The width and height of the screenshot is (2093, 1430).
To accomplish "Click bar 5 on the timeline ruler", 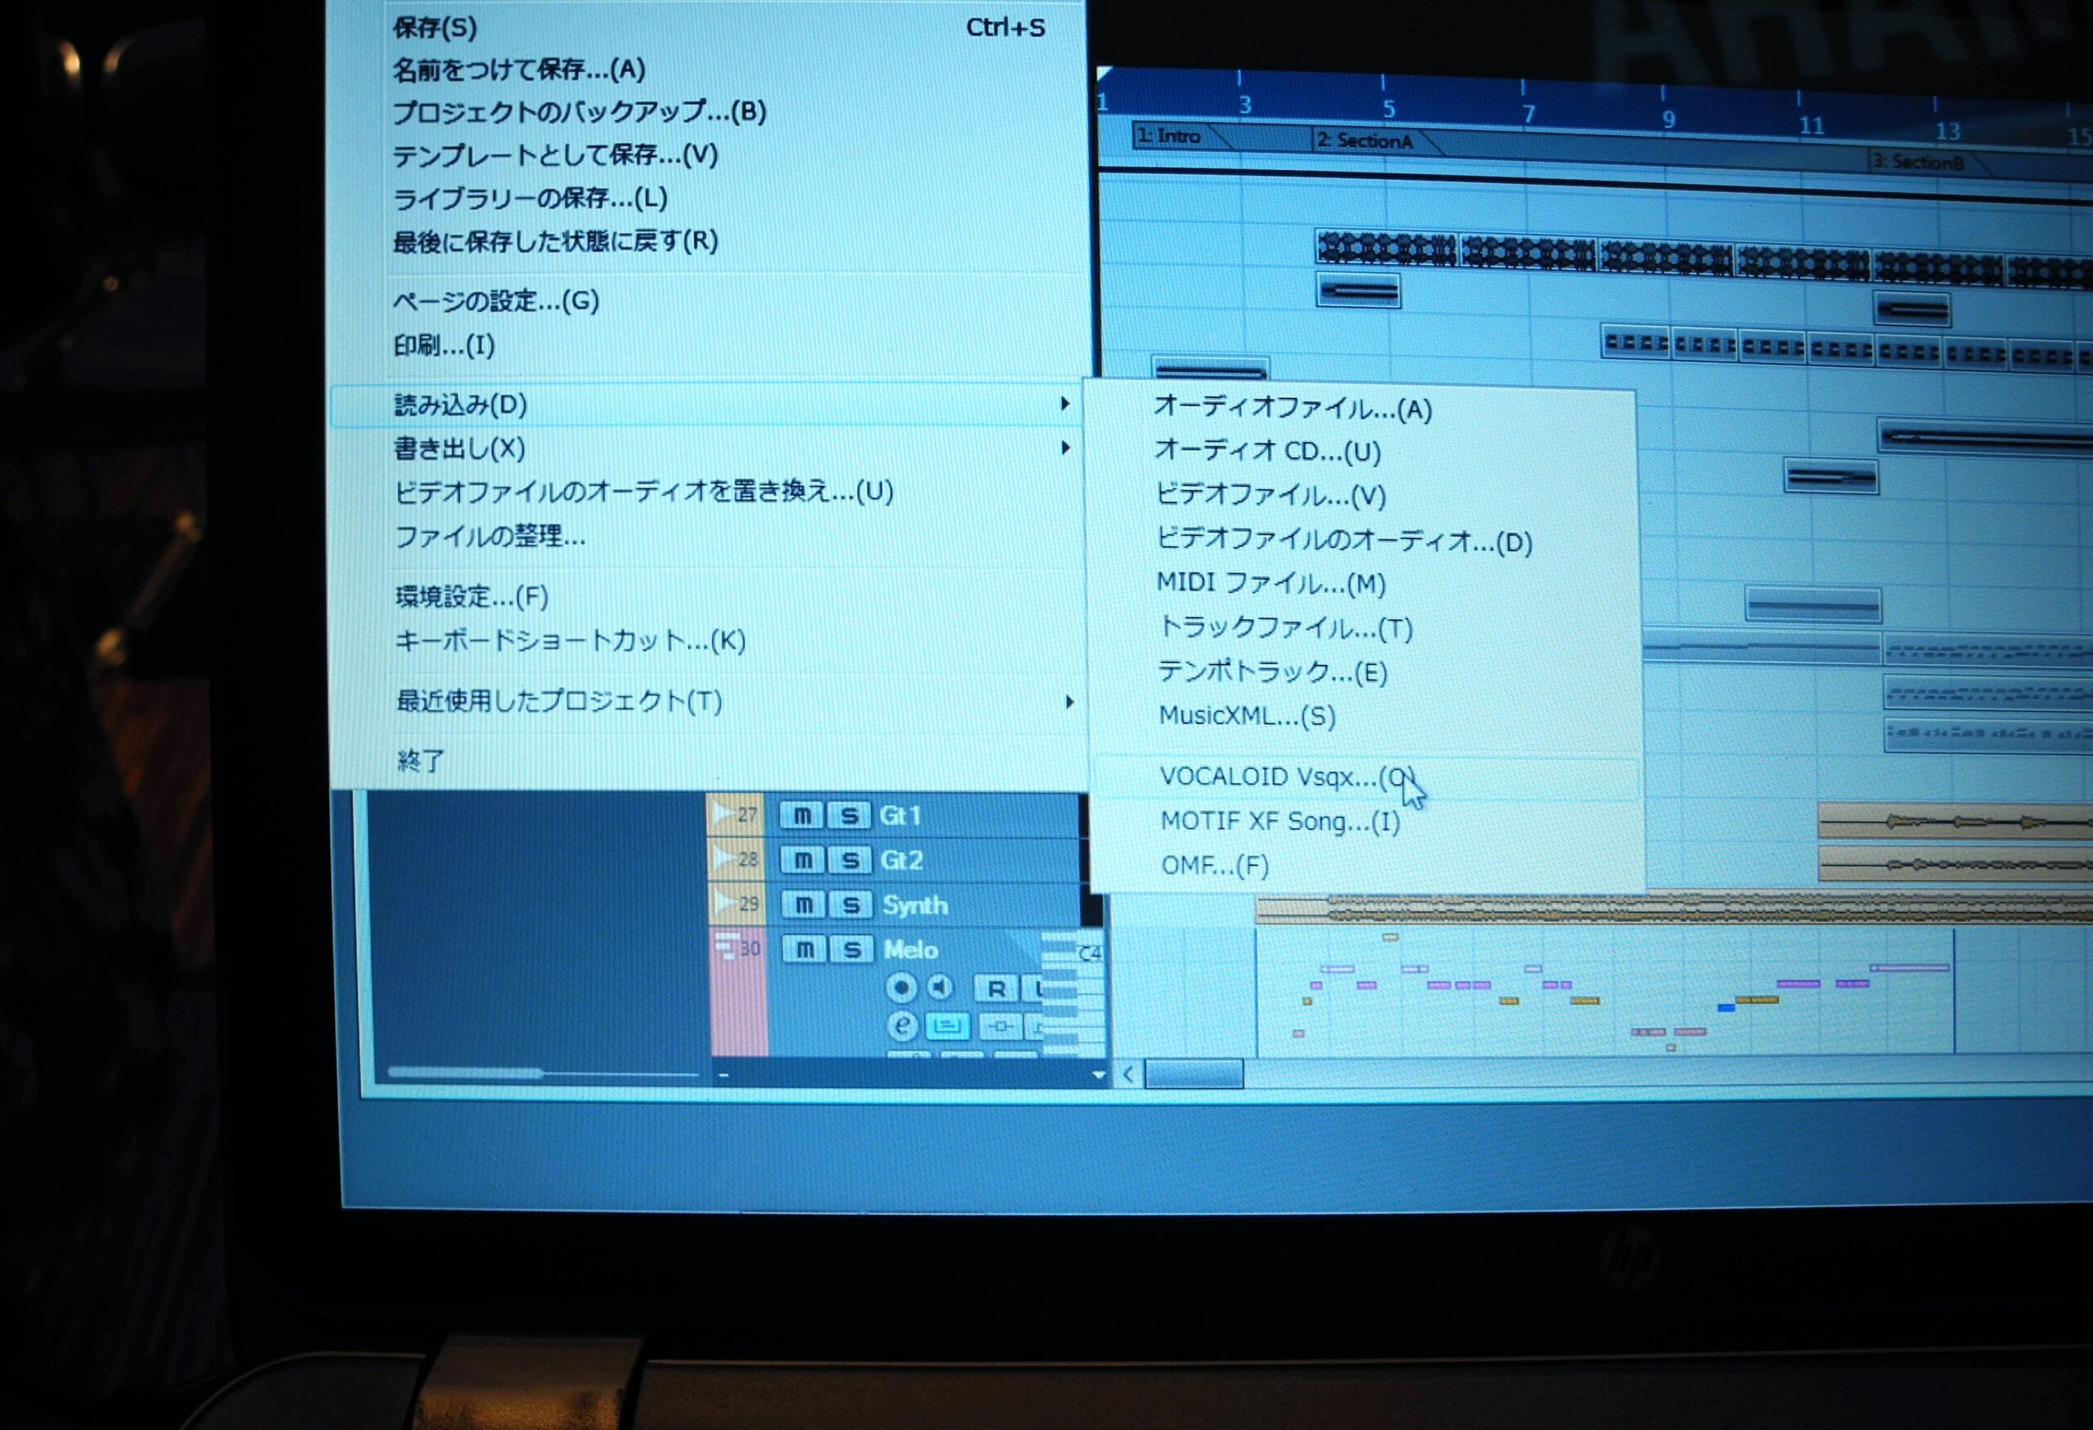I will 1387,109.
